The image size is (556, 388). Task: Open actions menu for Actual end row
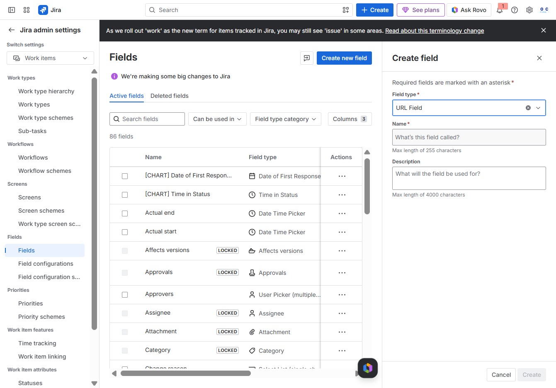coord(342,213)
